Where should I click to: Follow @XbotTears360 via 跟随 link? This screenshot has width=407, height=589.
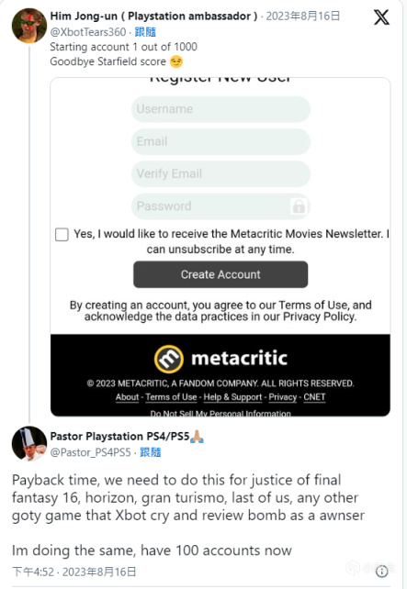click(x=145, y=32)
